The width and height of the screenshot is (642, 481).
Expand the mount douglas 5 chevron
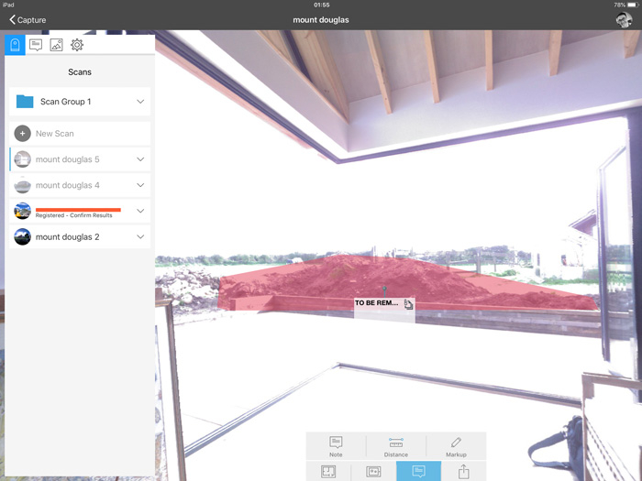point(140,159)
